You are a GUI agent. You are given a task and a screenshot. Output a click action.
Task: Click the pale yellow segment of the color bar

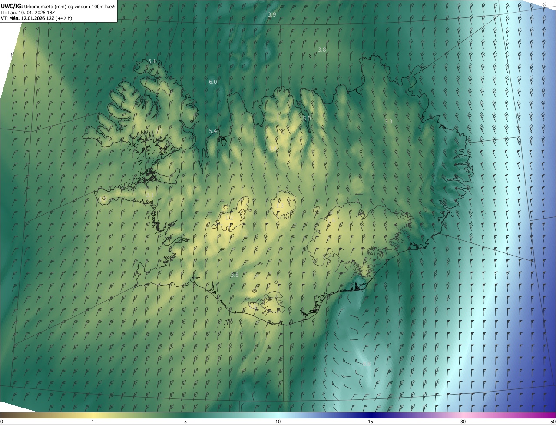point(93,415)
